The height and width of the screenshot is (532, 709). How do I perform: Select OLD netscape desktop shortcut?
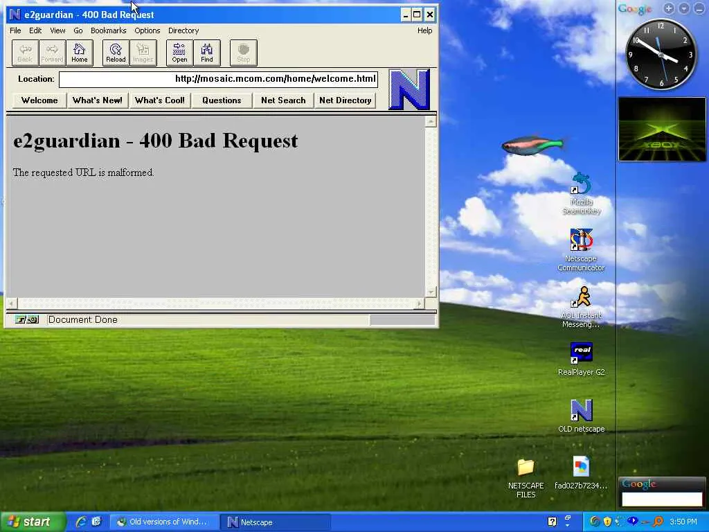(x=581, y=416)
